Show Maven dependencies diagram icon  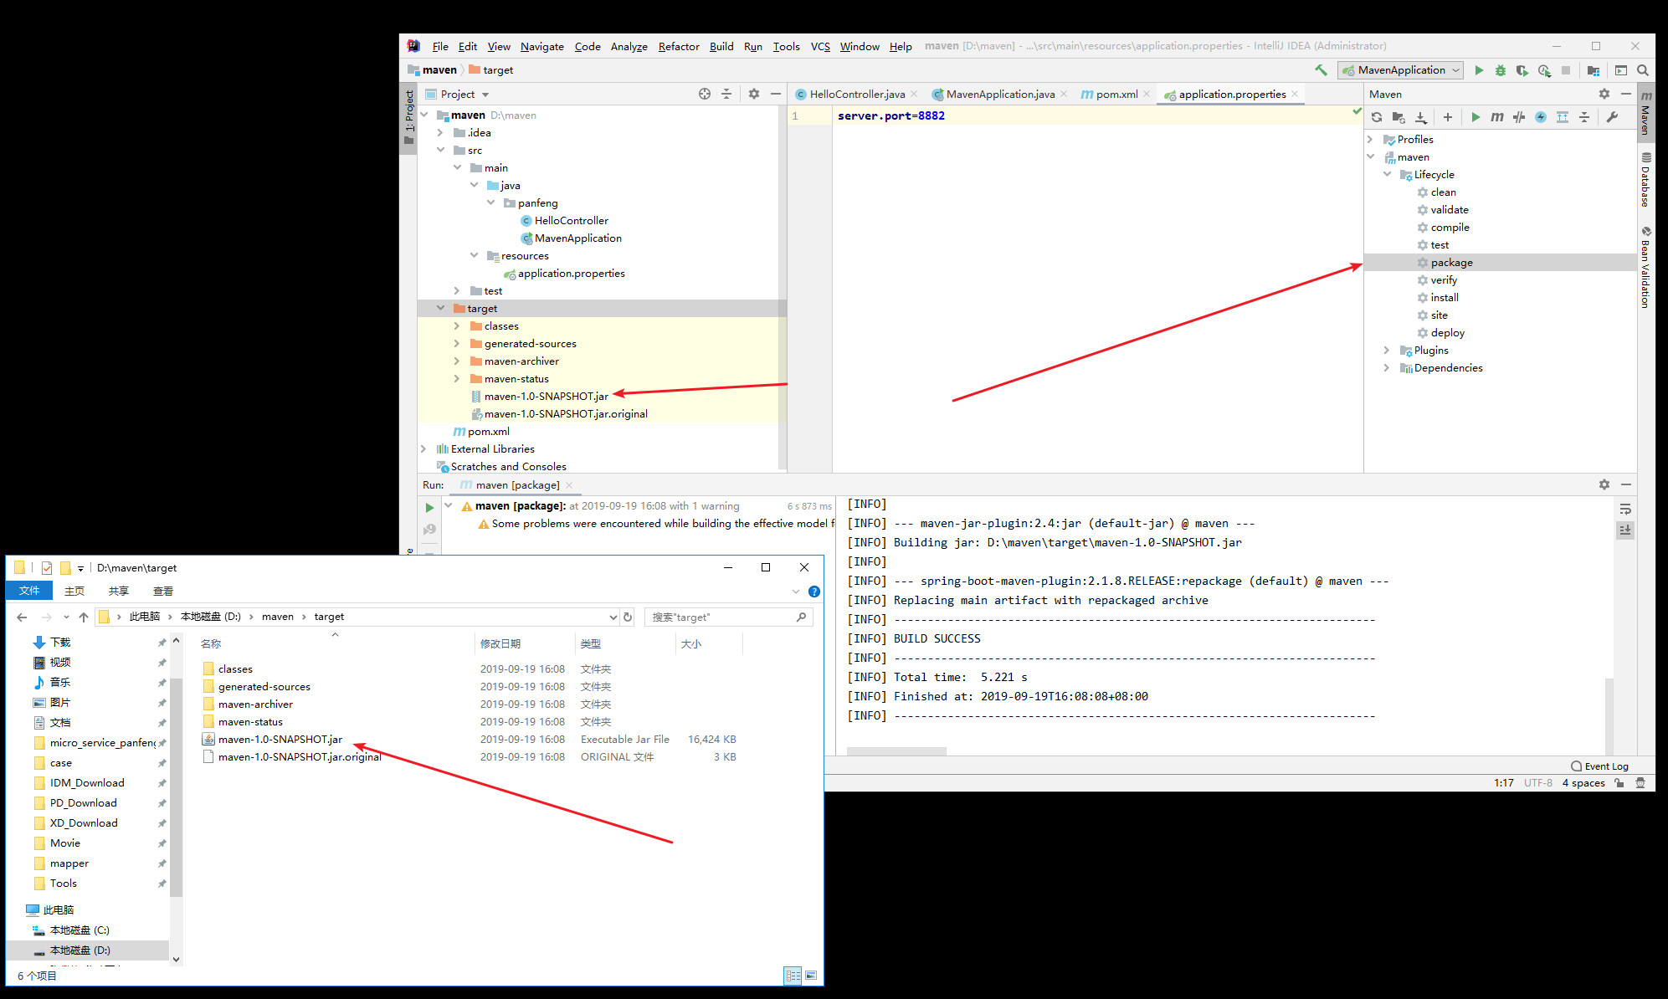pyautogui.click(x=1563, y=117)
